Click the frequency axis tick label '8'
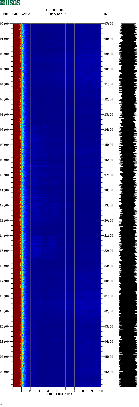 pyautogui.click(x=83, y=391)
